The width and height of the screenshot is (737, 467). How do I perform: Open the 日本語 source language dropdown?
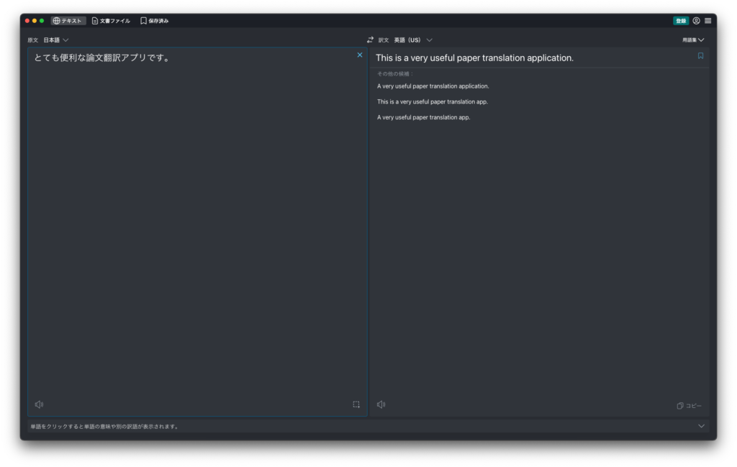tap(56, 40)
